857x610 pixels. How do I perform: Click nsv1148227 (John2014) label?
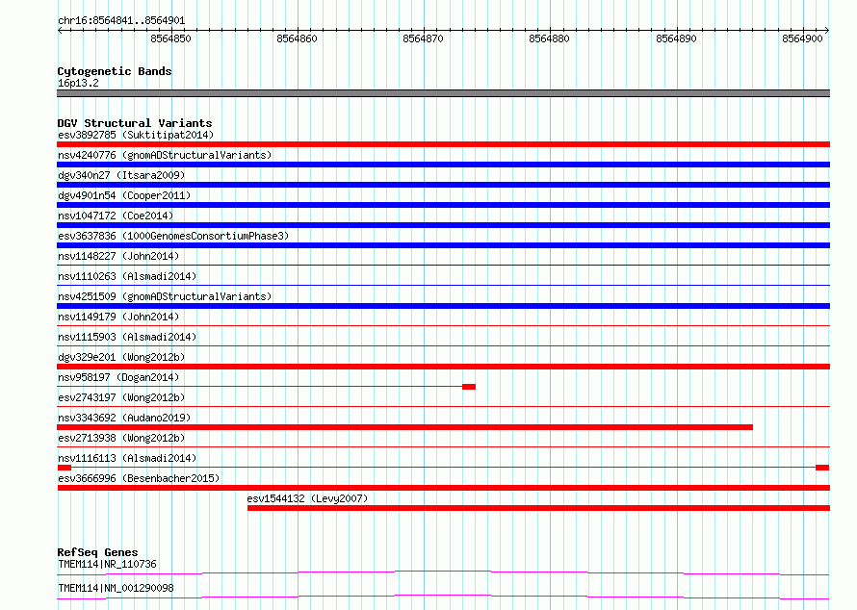(118, 256)
